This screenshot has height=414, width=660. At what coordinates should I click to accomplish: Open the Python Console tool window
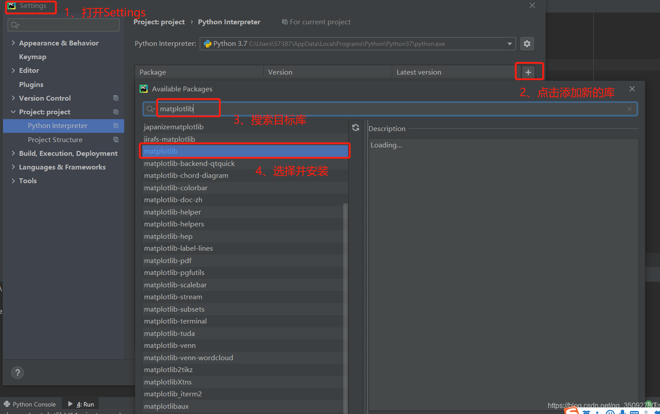30,404
